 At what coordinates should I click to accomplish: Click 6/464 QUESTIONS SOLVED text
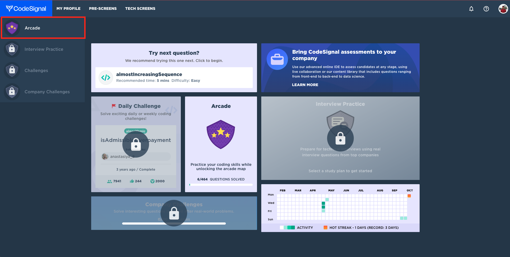click(221, 179)
